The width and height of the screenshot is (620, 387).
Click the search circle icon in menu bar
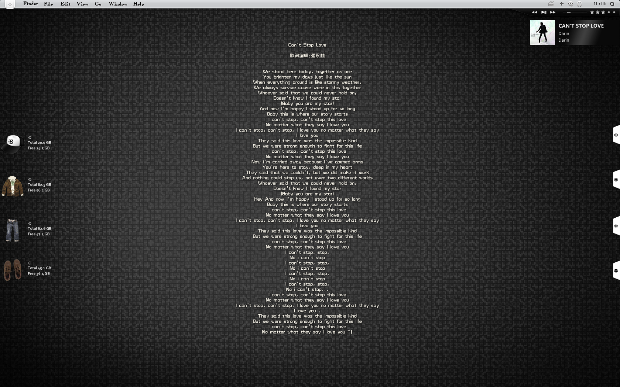pyautogui.click(x=612, y=4)
